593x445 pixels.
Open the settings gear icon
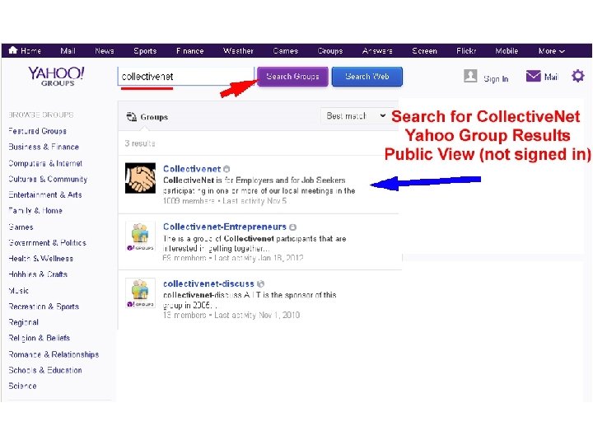pos(577,76)
